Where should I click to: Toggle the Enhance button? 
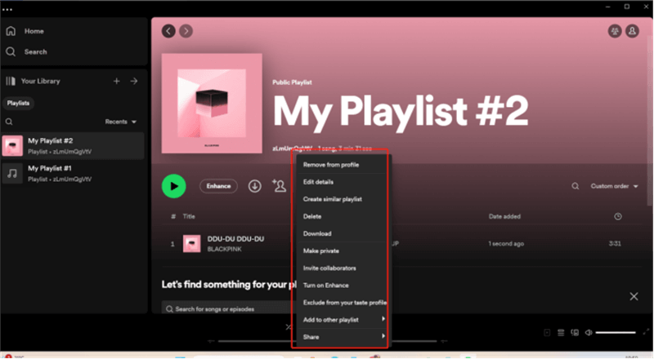[x=218, y=186]
